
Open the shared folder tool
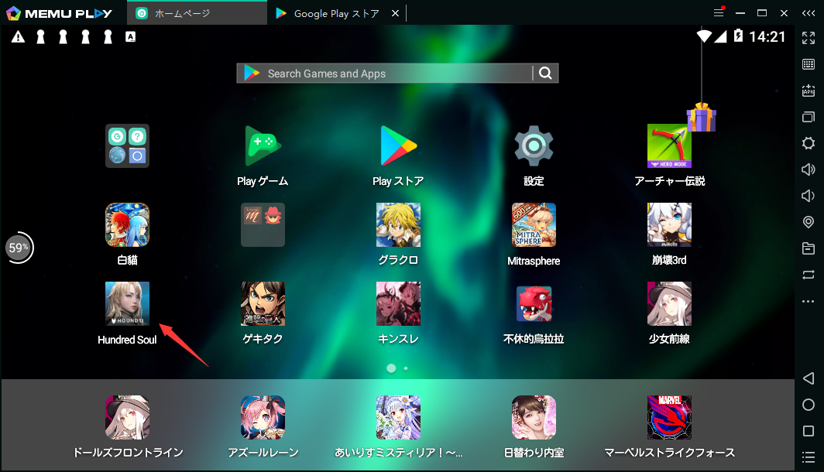coord(809,248)
